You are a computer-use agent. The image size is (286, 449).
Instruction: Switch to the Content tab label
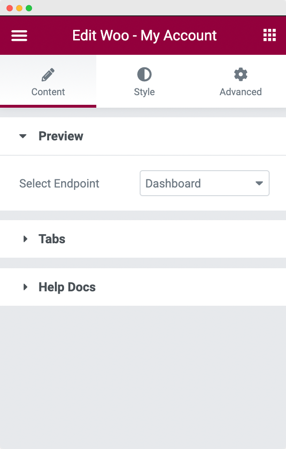(x=48, y=92)
